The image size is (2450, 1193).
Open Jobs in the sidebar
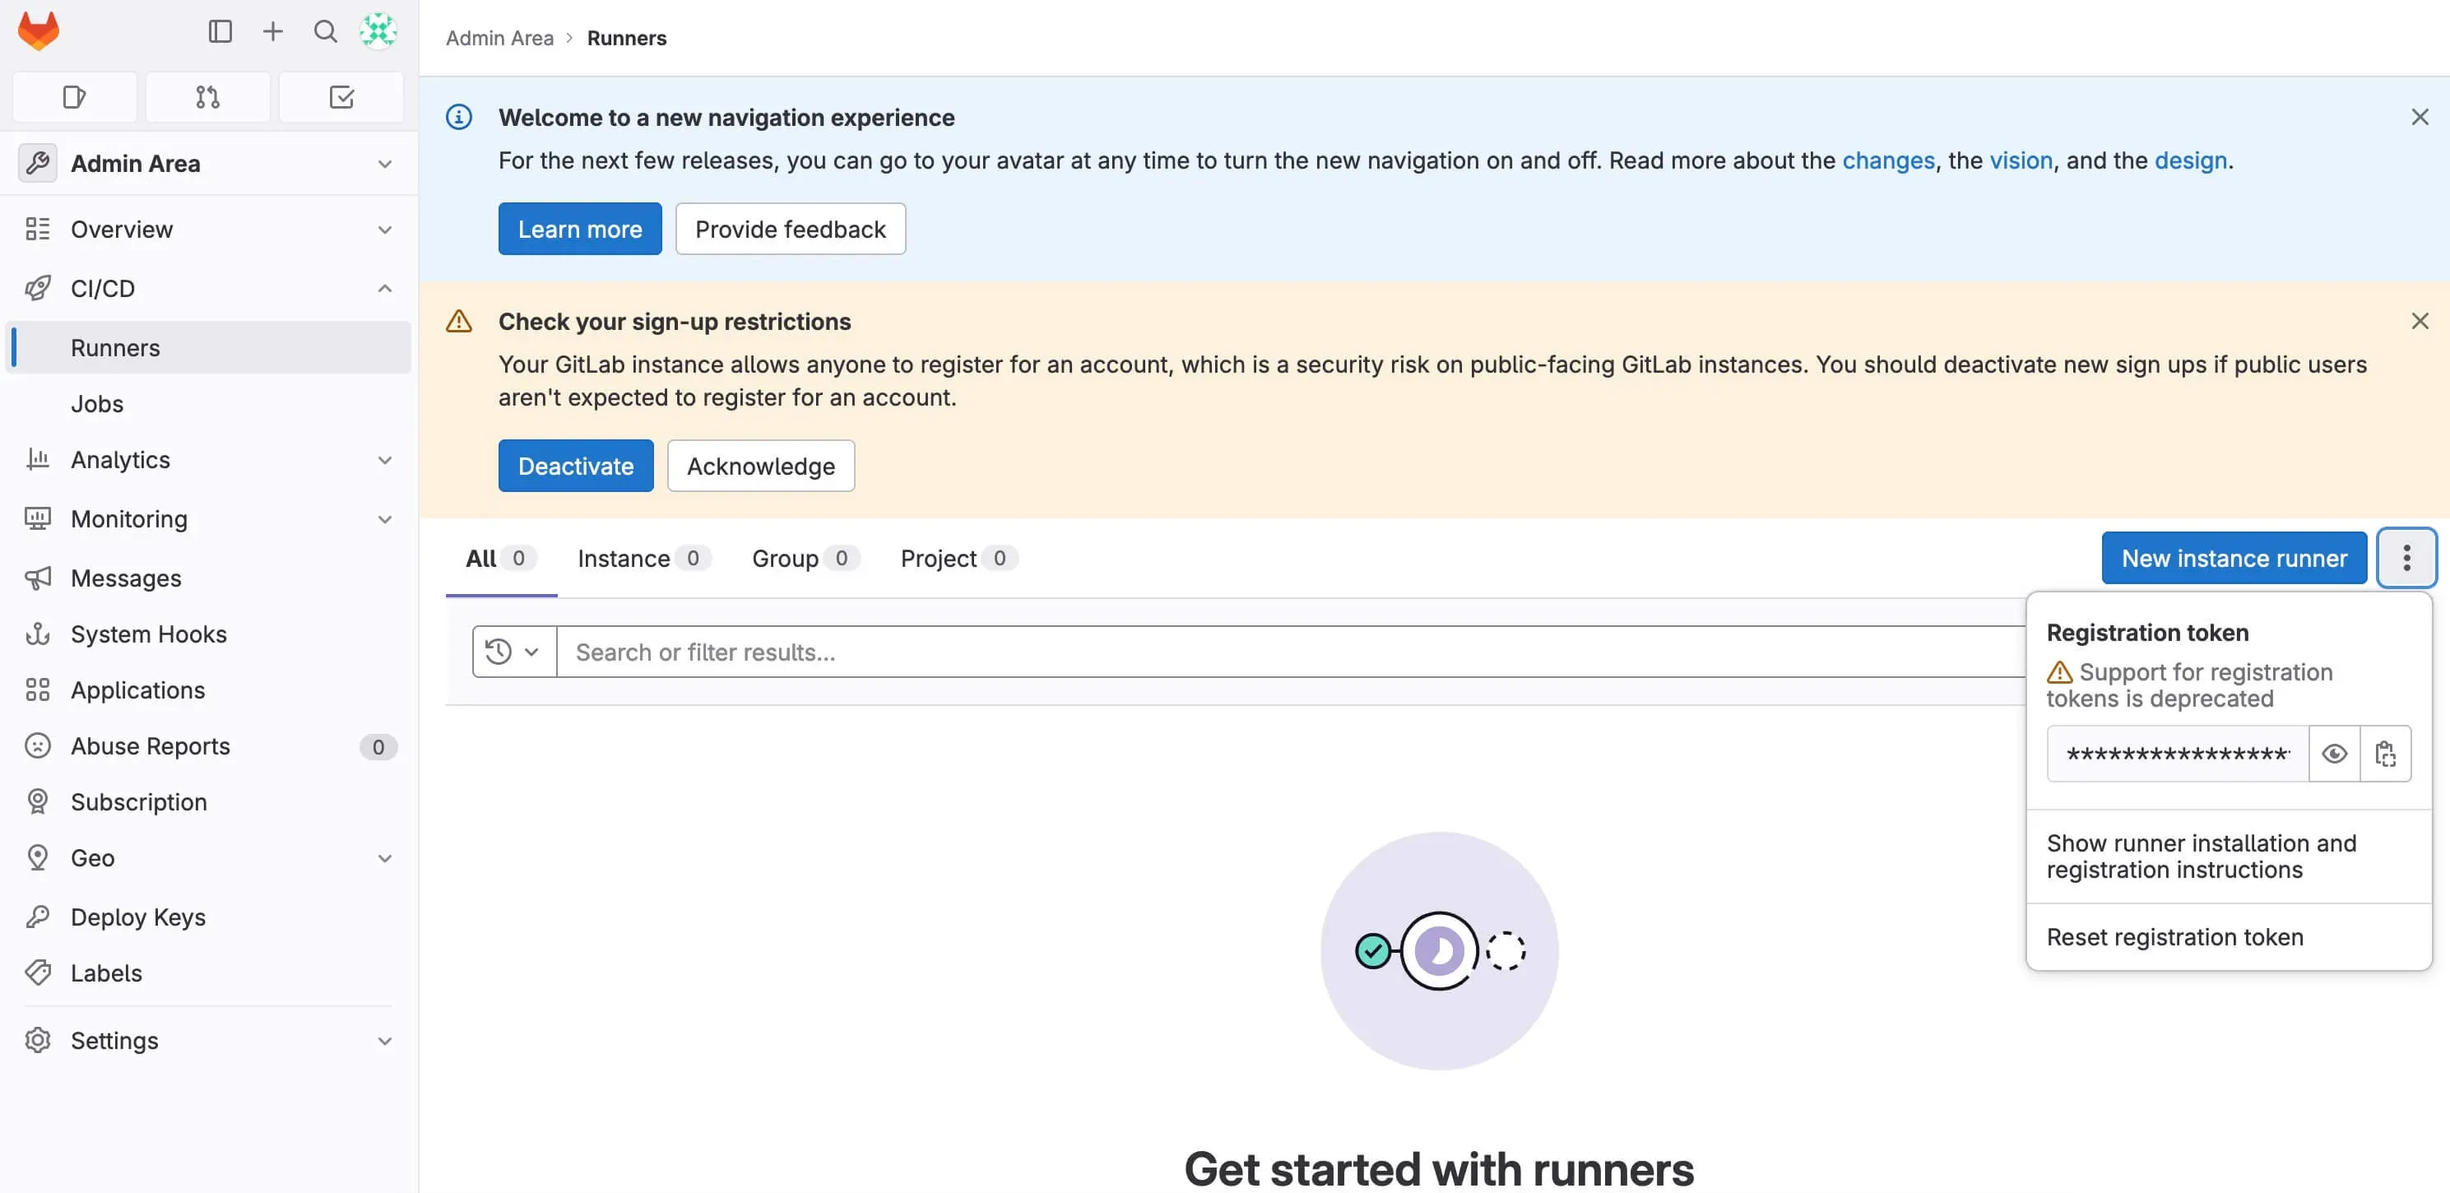tap(209, 403)
